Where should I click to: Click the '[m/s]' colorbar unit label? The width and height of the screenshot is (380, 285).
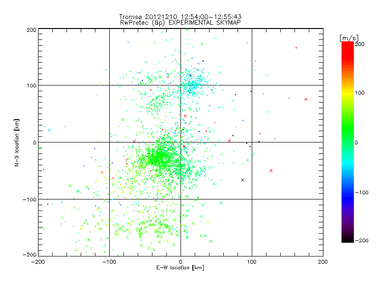tap(349, 38)
